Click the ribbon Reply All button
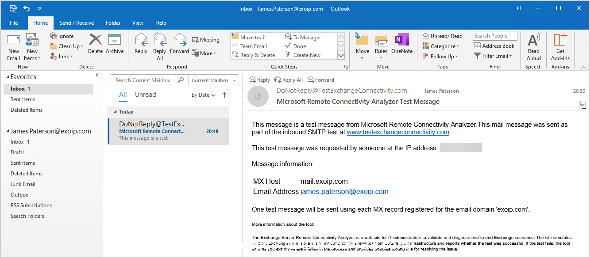 click(x=160, y=47)
